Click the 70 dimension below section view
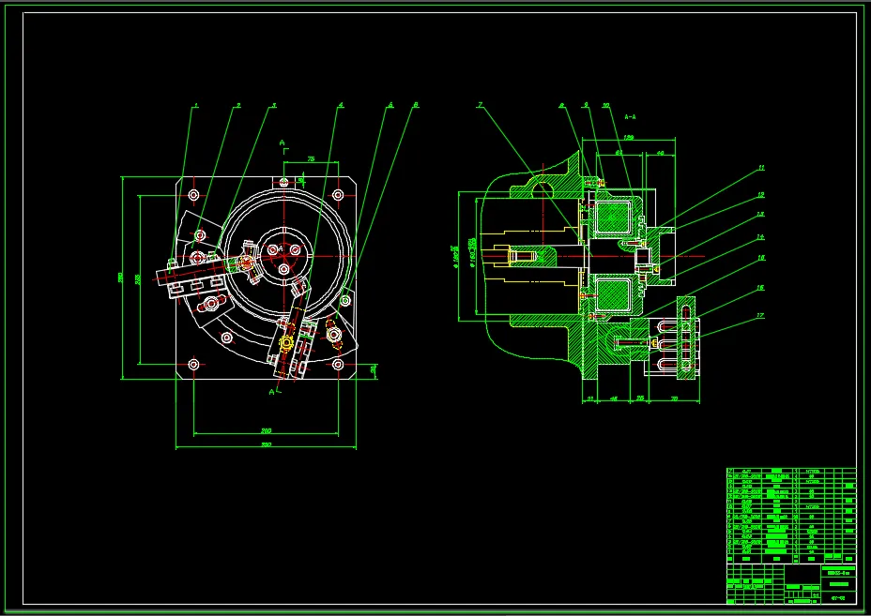 point(674,398)
